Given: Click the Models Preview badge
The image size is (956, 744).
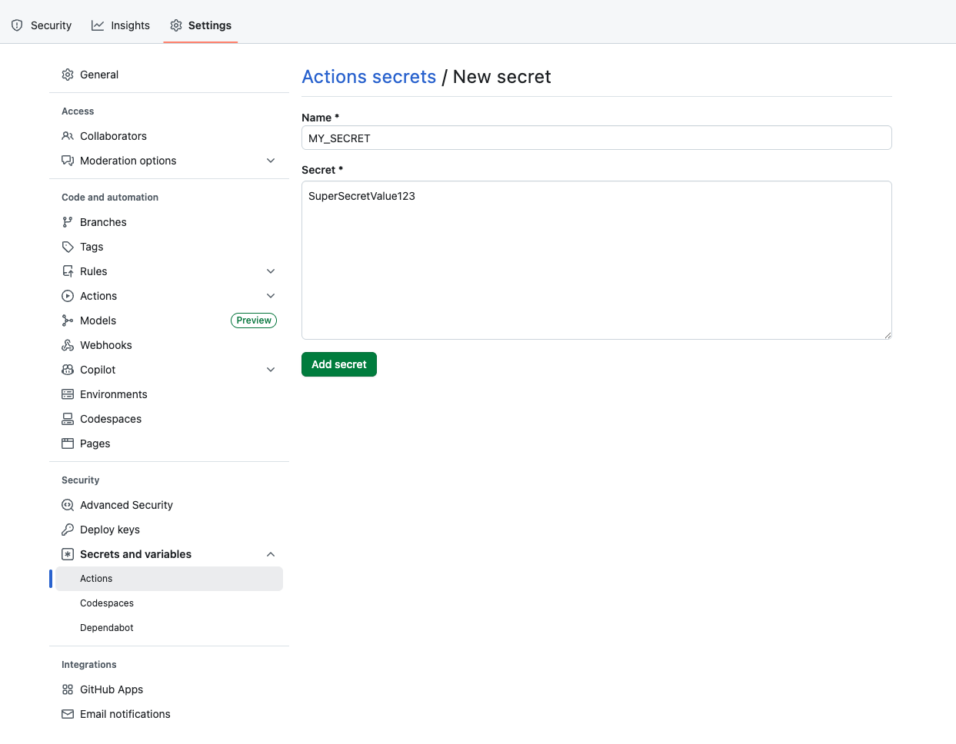Looking at the screenshot, I should point(254,321).
